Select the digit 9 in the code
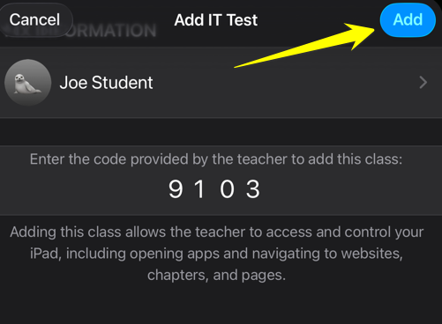 pyautogui.click(x=176, y=189)
